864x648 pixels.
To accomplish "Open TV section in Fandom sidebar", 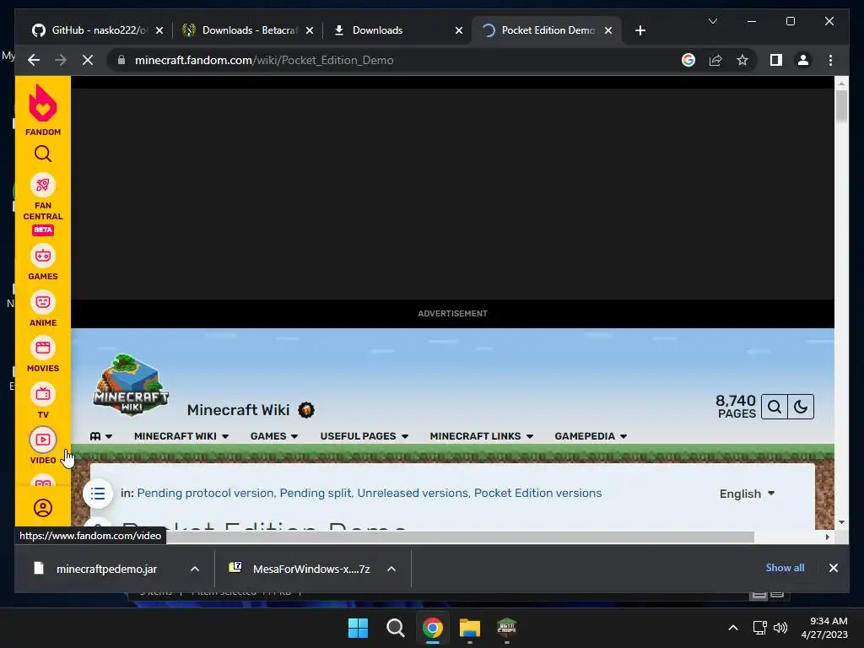I will click(42, 401).
